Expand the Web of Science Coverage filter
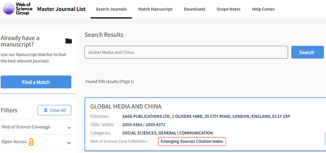The image size is (326, 153). point(69,128)
